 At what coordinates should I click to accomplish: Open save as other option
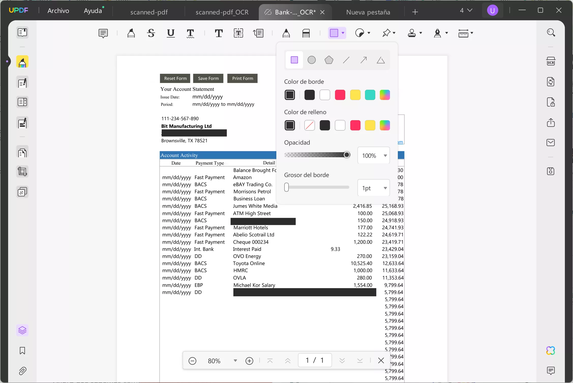click(551, 171)
